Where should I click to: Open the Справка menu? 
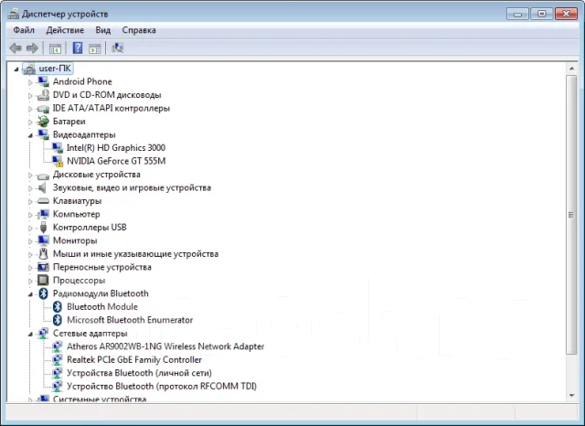139,30
